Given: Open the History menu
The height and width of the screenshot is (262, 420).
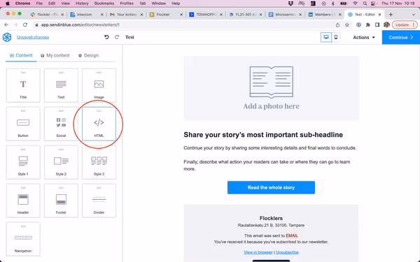Looking at the screenshot, I should [x=82, y=3].
